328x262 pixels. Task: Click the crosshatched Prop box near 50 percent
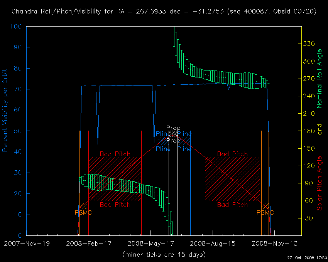(173, 134)
